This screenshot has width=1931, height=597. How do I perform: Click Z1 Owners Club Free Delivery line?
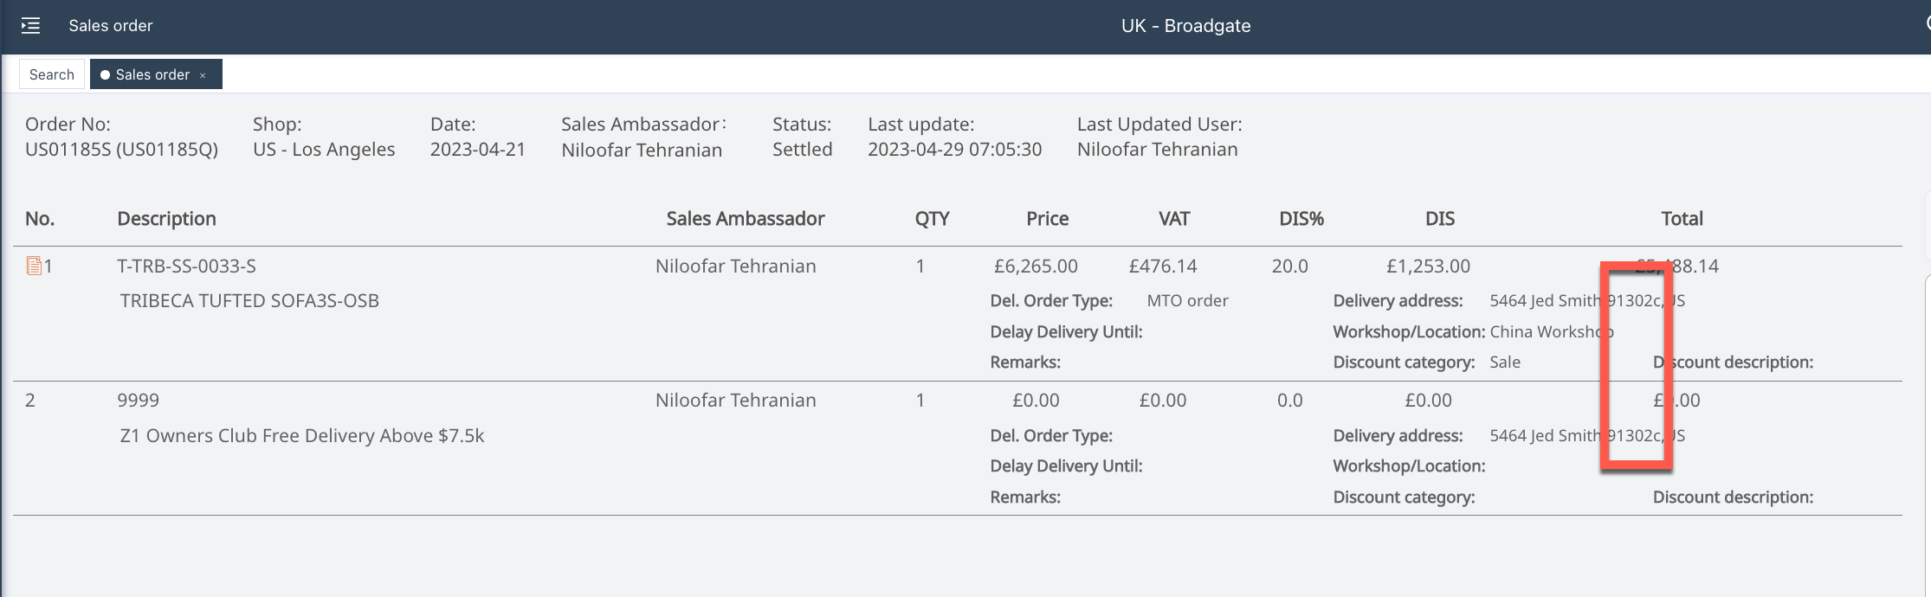(301, 436)
